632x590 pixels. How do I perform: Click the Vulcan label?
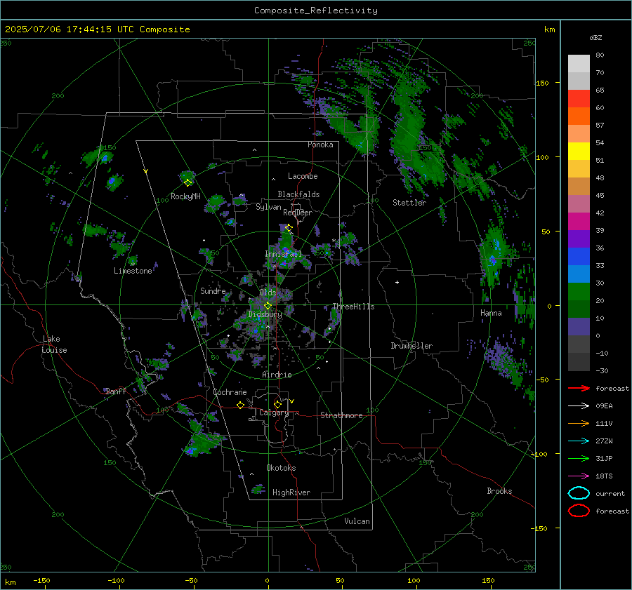tap(357, 521)
